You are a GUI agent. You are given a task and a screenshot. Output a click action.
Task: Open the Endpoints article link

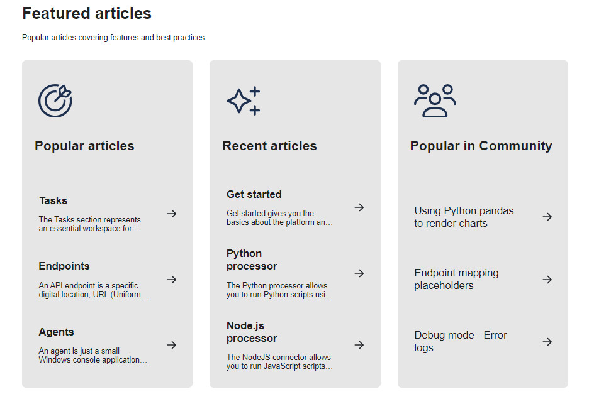(64, 266)
